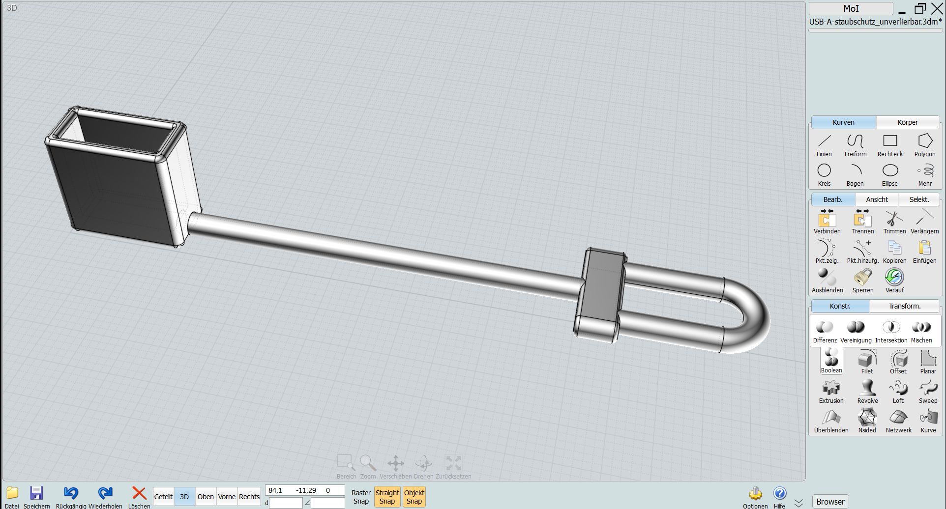Click the Planar surface tool
Screen dimensions: 946x509
928,363
